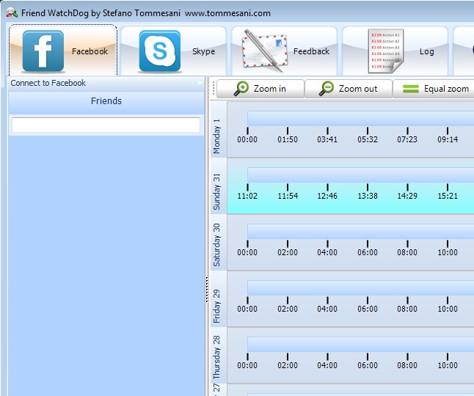Click the Friends header
The height and width of the screenshot is (396, 474).
(x=106, y=101)
